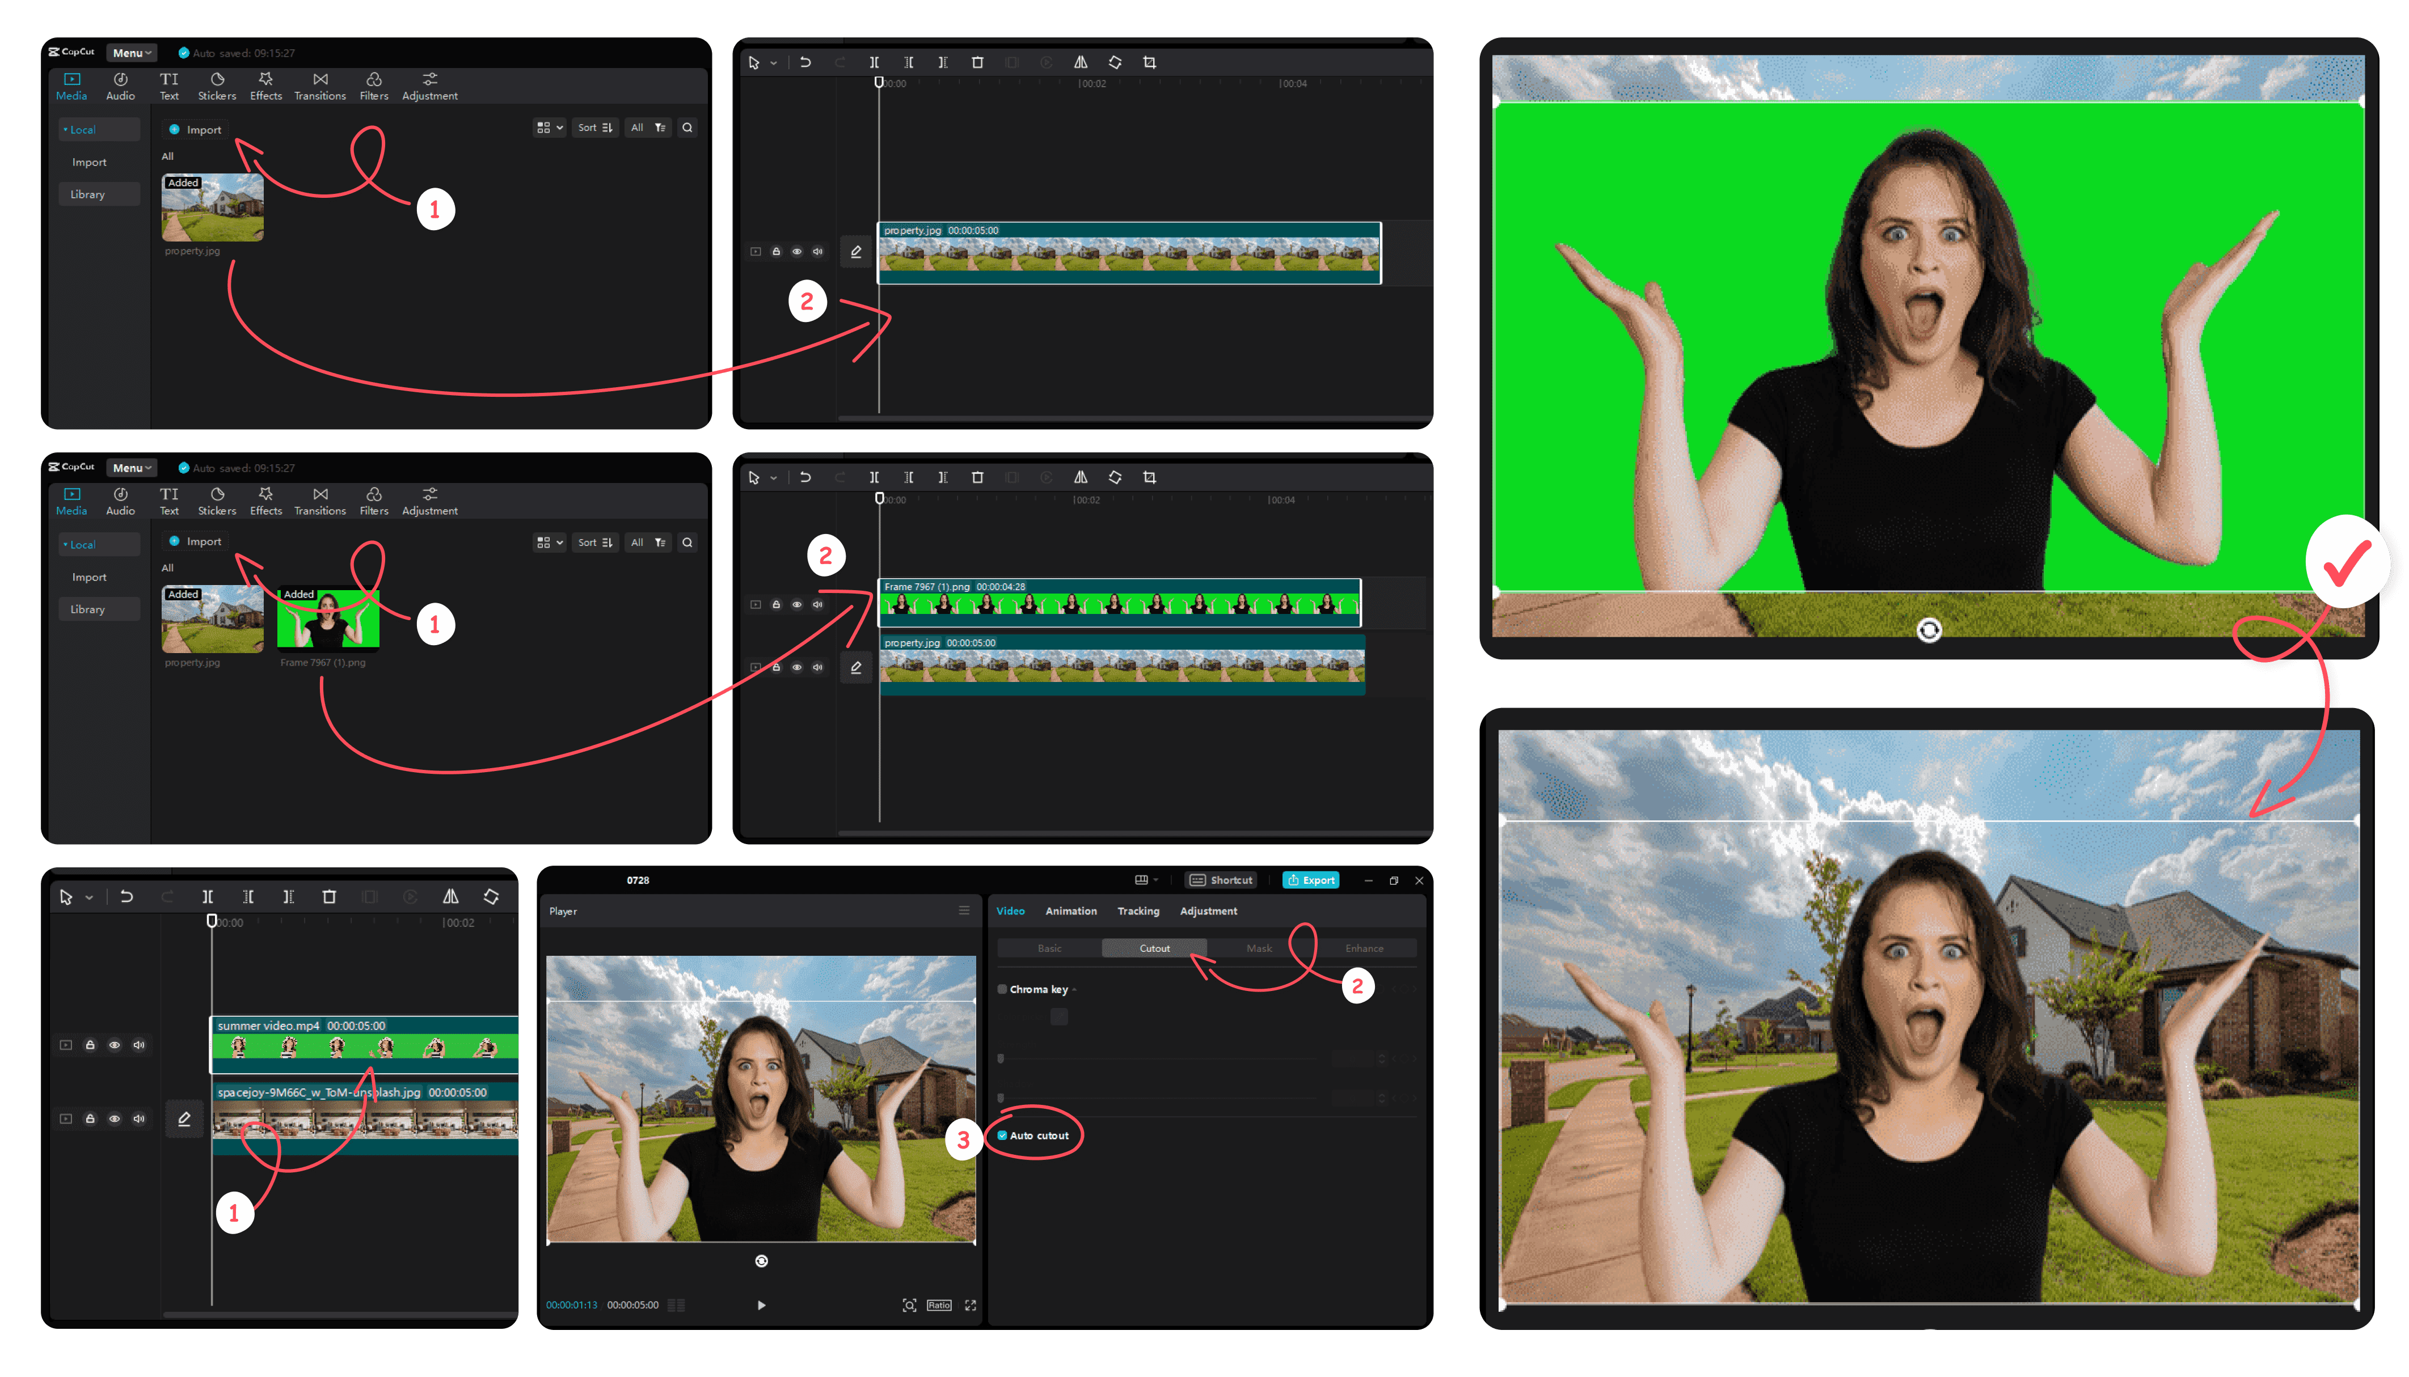Enable the Chroma key checkbox
This screenshot has width=2409, height=1377.
tap(1002, 989)
